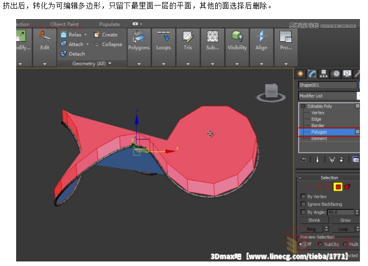Open the Relax dropdown arrow
Screen dimensions: 368x266
(85, 35)
